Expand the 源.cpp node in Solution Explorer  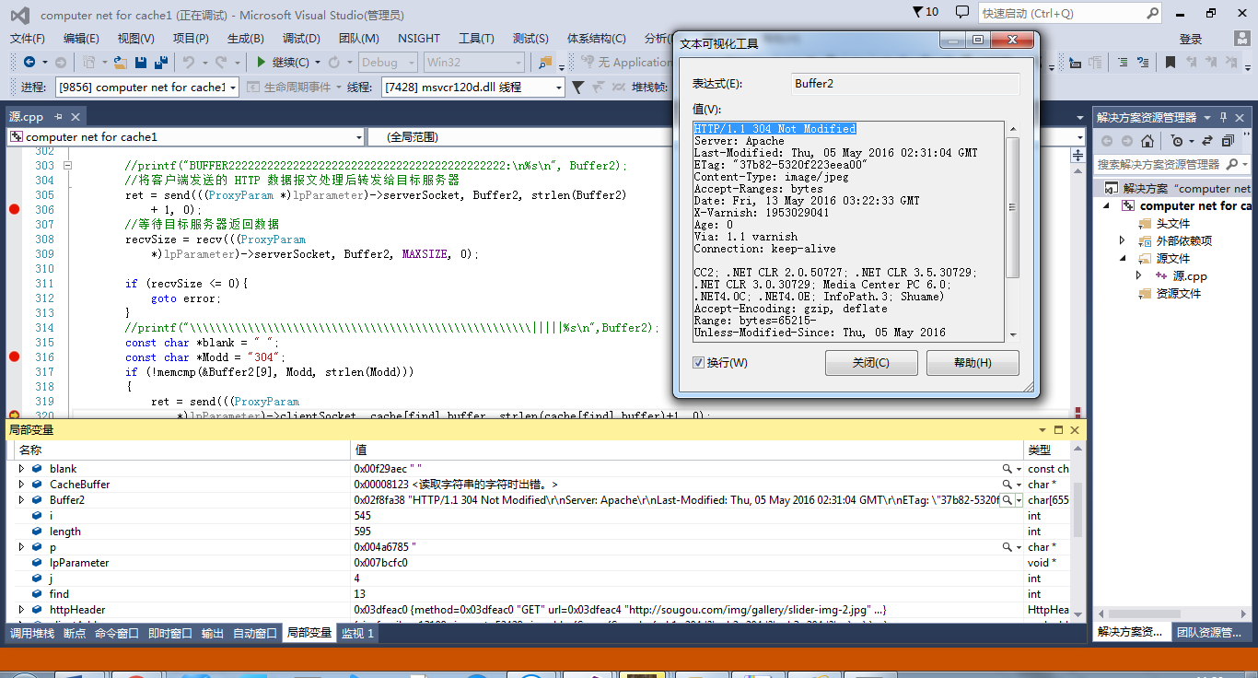(x=1138, y=275)
